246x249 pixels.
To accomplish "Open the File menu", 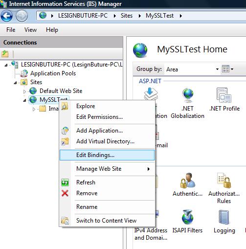I will tap(11, 30).
